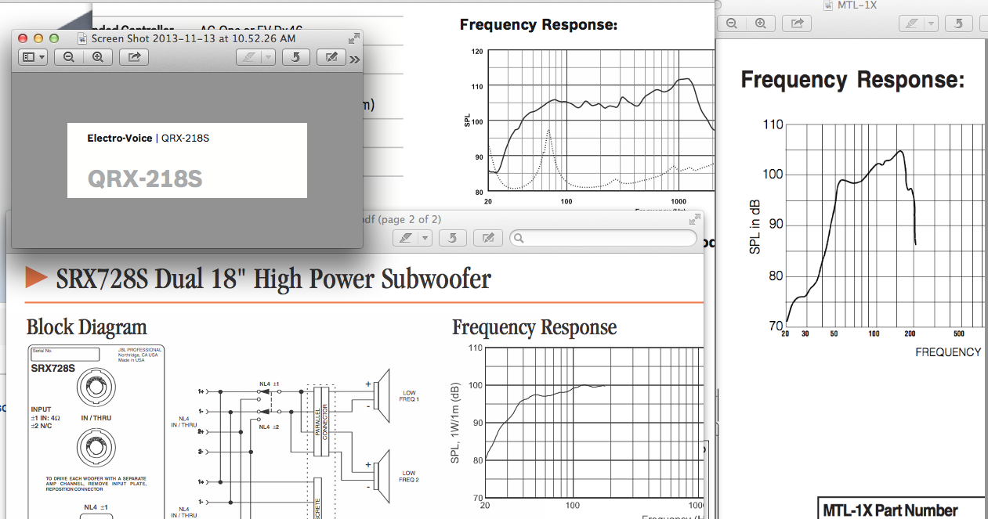988x519 pixels.
Task: Select highlight tool in MTL-1X window
Action: pyautogui.click(x=911, y=23)
